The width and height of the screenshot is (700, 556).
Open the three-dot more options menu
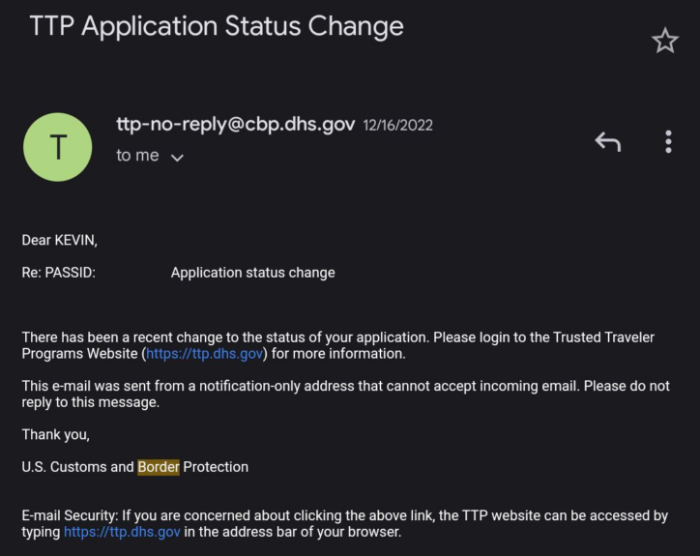click(668, 142)
